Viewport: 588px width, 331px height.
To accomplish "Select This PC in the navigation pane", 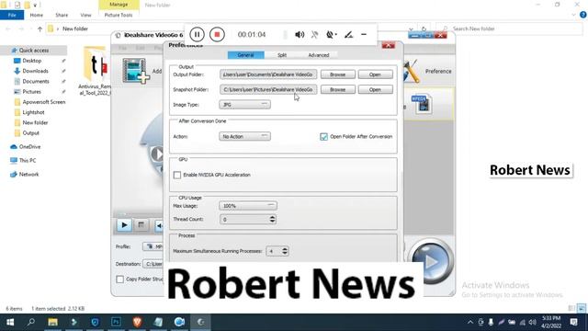I will (28, 160).
